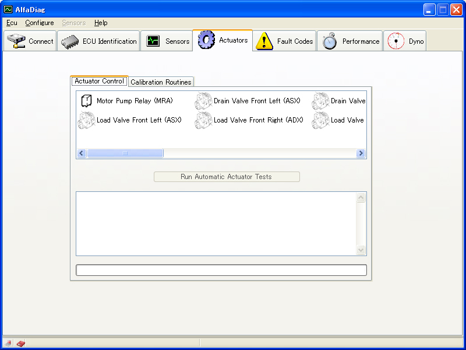Click the actuator list's horizontal scrollbar thumb
The width and height of the screenshot is (466, 350).
click(125, 153)
